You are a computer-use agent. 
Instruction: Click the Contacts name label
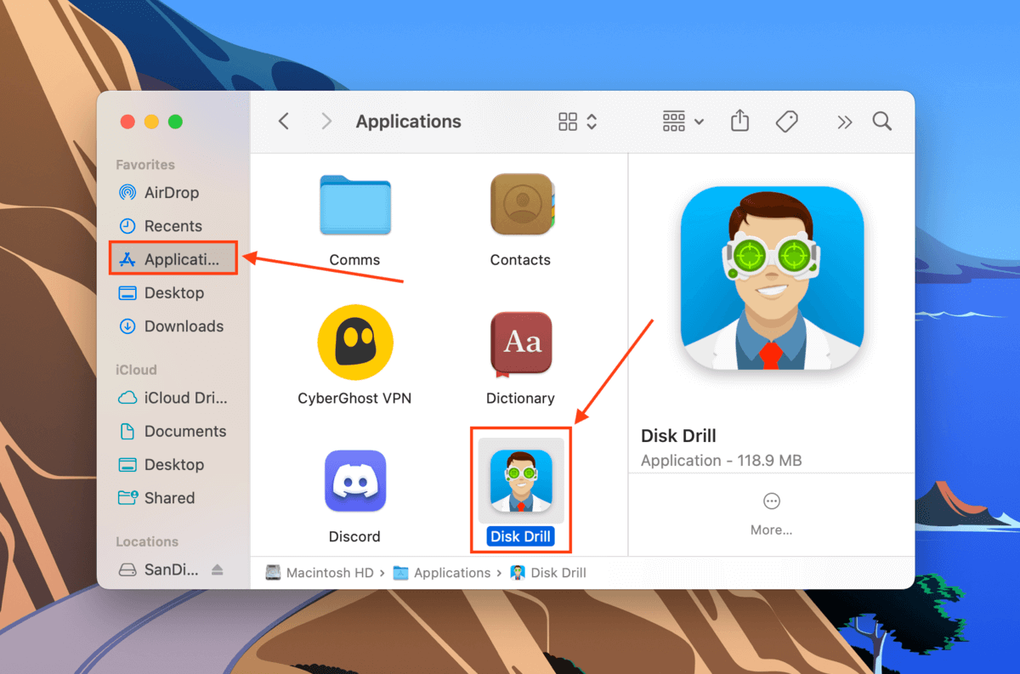click(520, 260)
